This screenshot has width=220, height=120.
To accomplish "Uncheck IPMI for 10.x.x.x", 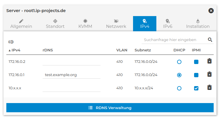I will coord(196,88).
